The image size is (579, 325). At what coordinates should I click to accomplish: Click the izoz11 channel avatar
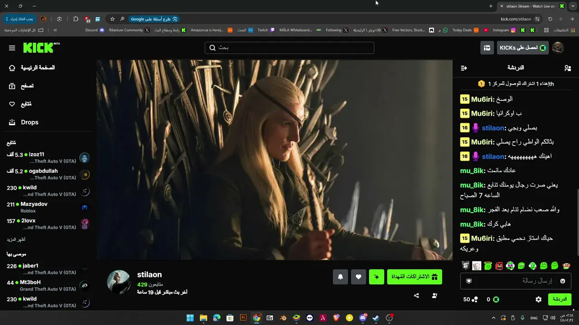[x=85, y=158]
